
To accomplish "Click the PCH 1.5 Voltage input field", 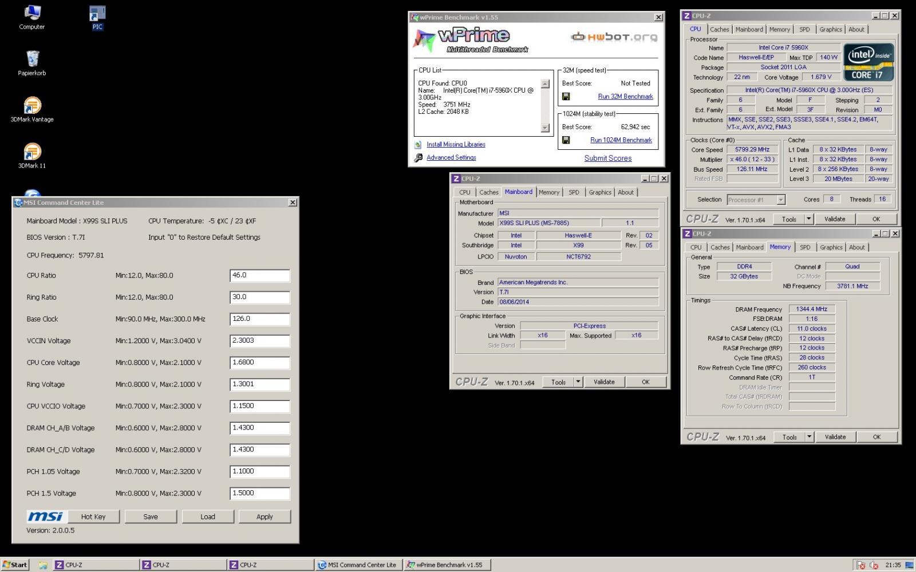I will pyautogui.click(x=260, y=493).
